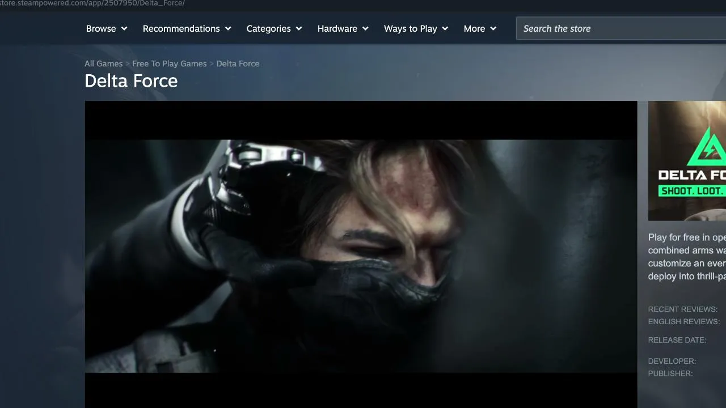Open Free To Play Games breadcrumb

point(170,63)
